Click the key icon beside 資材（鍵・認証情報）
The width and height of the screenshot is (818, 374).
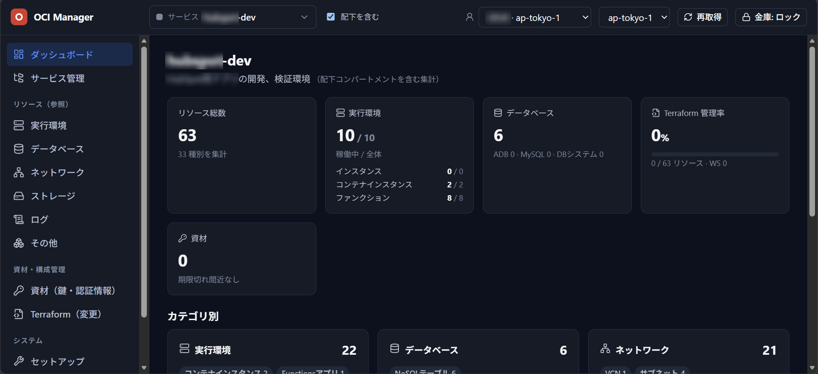tap(18, 291)
